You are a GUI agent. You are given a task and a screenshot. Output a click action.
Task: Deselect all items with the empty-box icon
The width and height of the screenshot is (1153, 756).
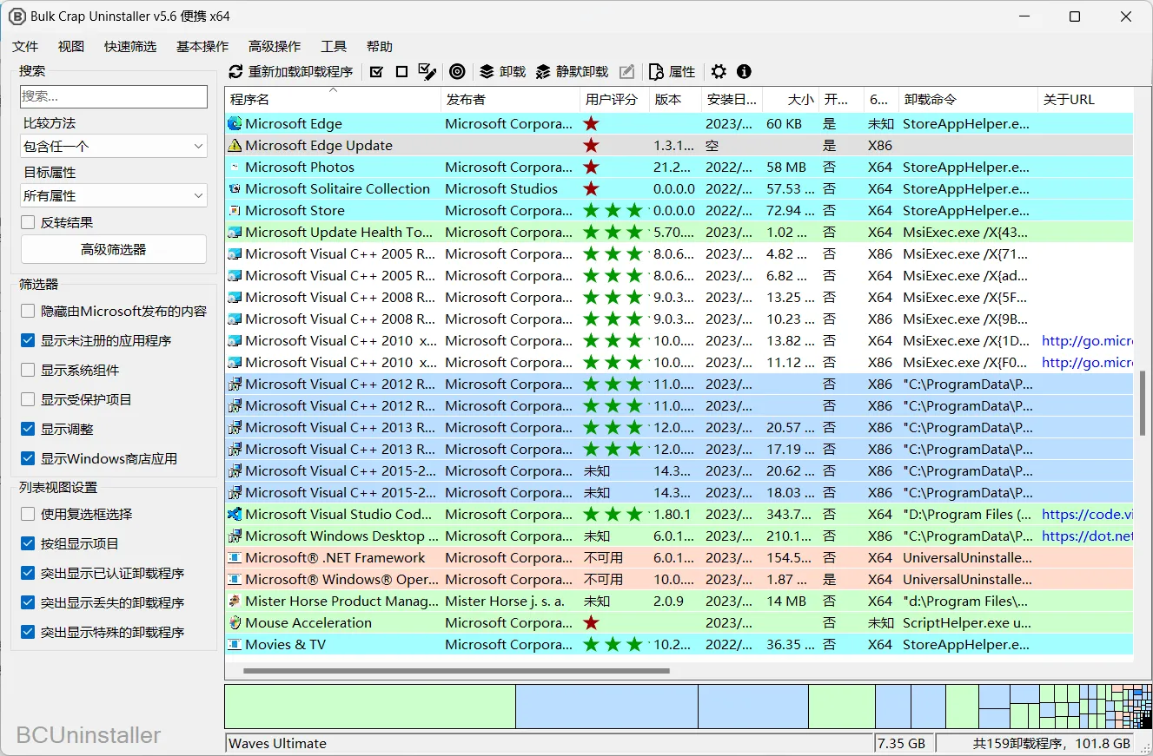click(401, 72)
